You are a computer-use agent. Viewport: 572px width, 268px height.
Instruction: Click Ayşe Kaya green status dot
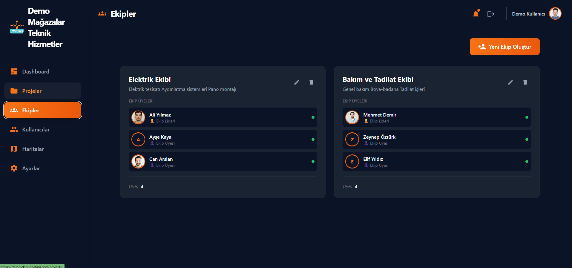coord(313,140)
